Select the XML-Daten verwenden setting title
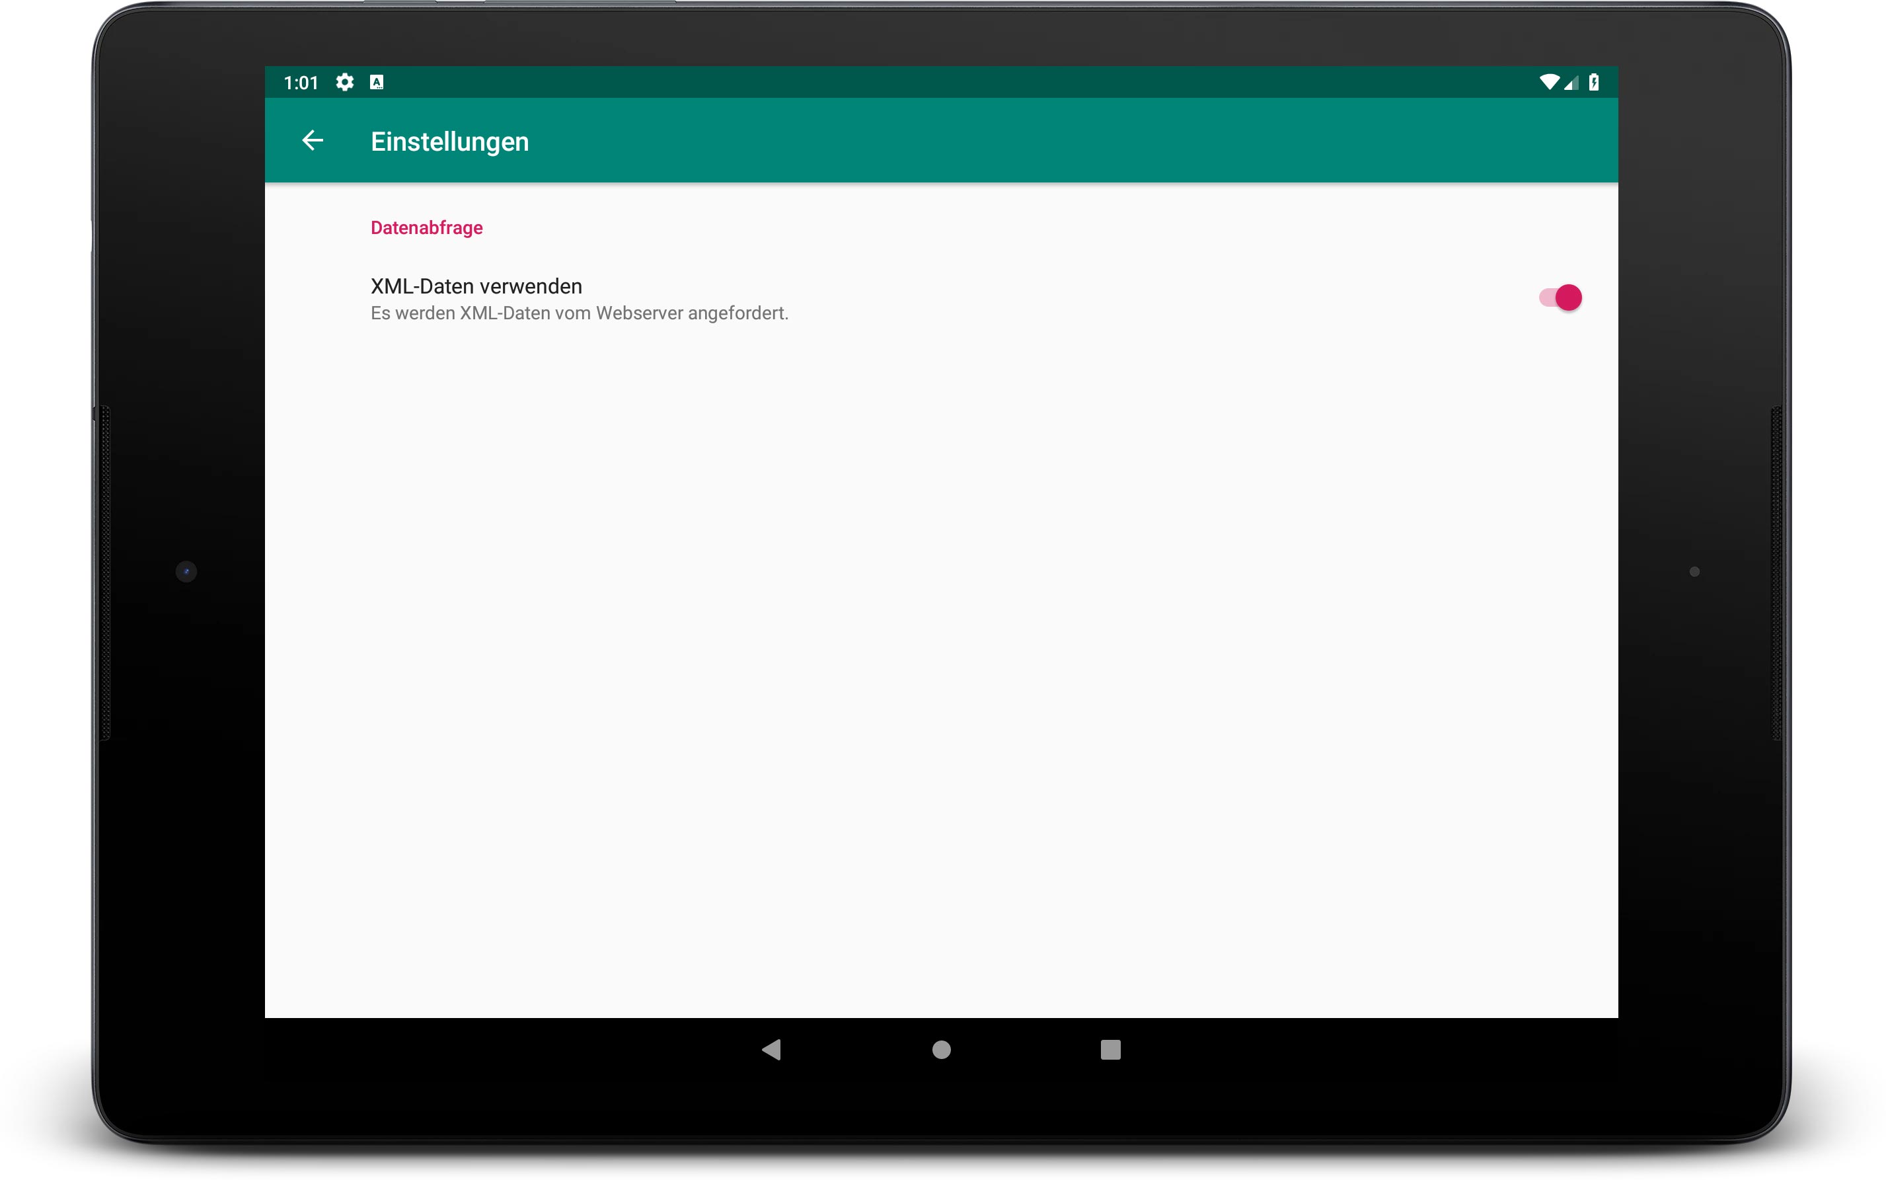Image resolution: width=1886 pixels, height=1180 pixels. point(476,286)
